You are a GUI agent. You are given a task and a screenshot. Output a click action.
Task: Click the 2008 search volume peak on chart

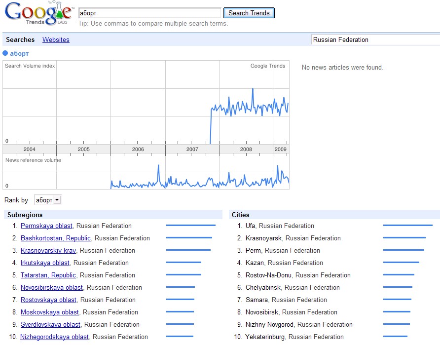point(253,89)
